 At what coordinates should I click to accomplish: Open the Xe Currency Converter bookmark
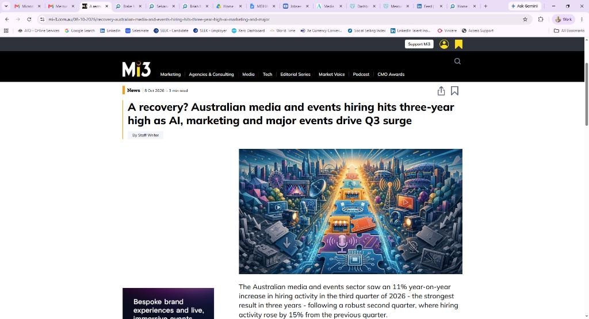[x=321, y=31]
